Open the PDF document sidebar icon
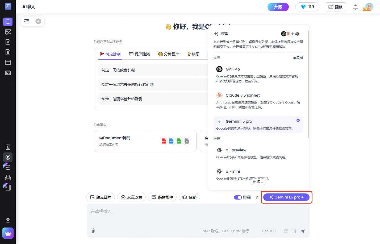Image resolution: width=380 pixels, height=244 pixels. pos(8,42)
